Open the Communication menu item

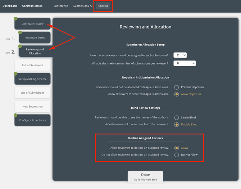pyautogui.click(x=32, y=6)
